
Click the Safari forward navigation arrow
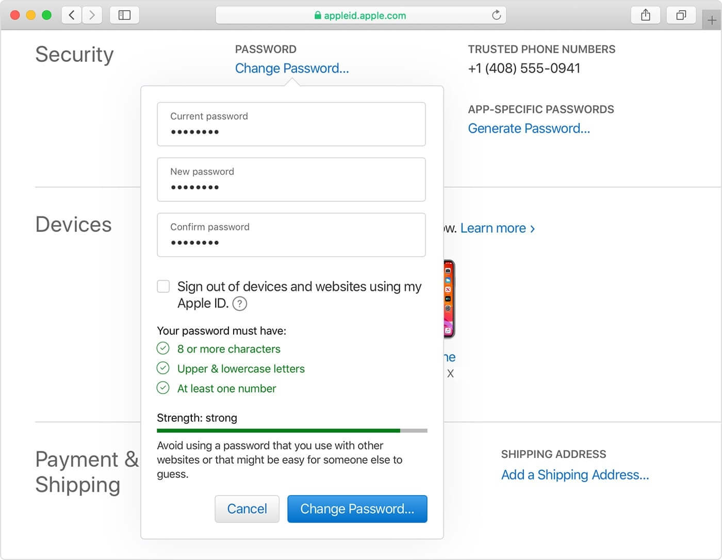tap(92, 15)
